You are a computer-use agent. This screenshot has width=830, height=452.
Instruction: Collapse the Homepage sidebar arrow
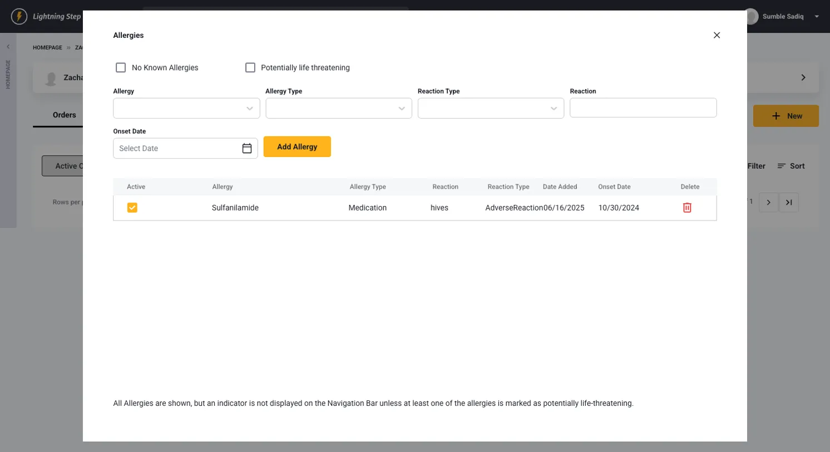[8, 47]
